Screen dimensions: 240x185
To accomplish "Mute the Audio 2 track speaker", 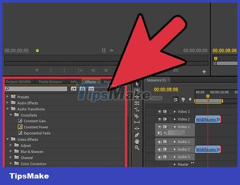I will (x=160, y=149).
